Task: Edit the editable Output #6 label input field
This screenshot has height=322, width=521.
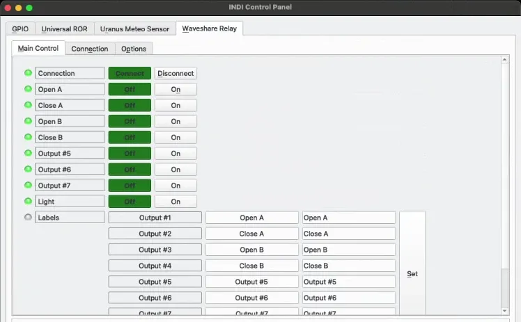Action: 349,298
